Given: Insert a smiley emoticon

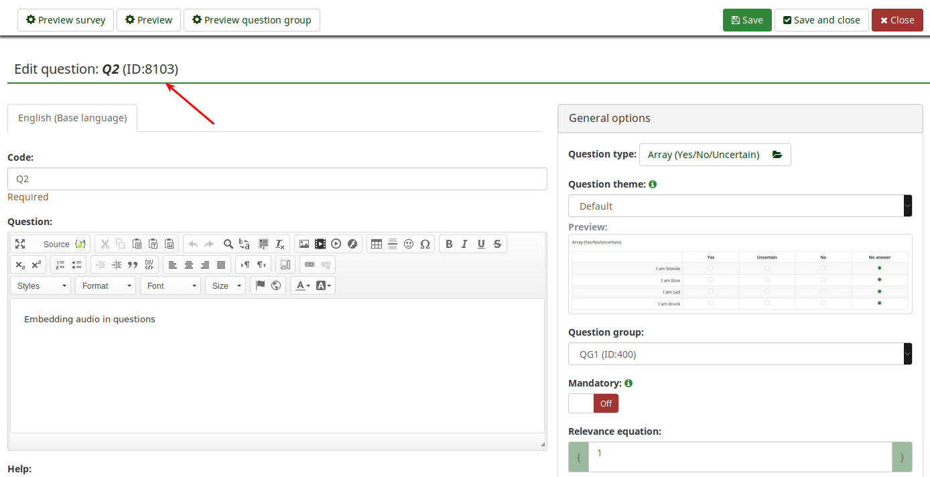Looking at the screenshot, I should click(409, 245).
